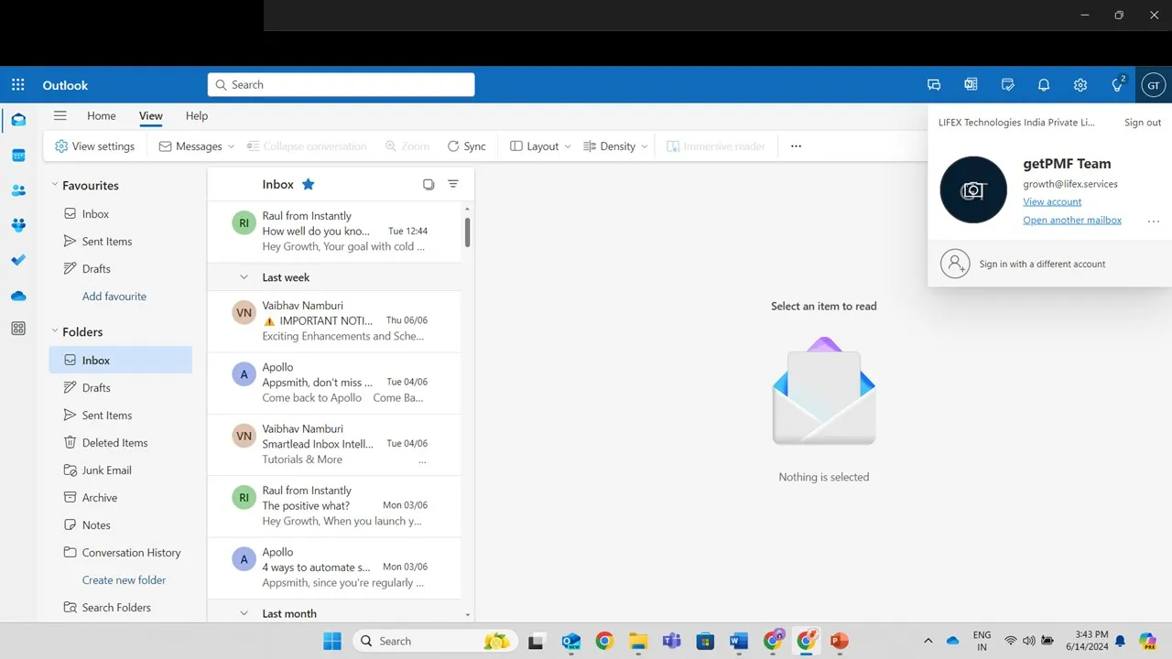Collapse the Folders section
Screen dimensions: 1172x659
click(x=55, y=331)
